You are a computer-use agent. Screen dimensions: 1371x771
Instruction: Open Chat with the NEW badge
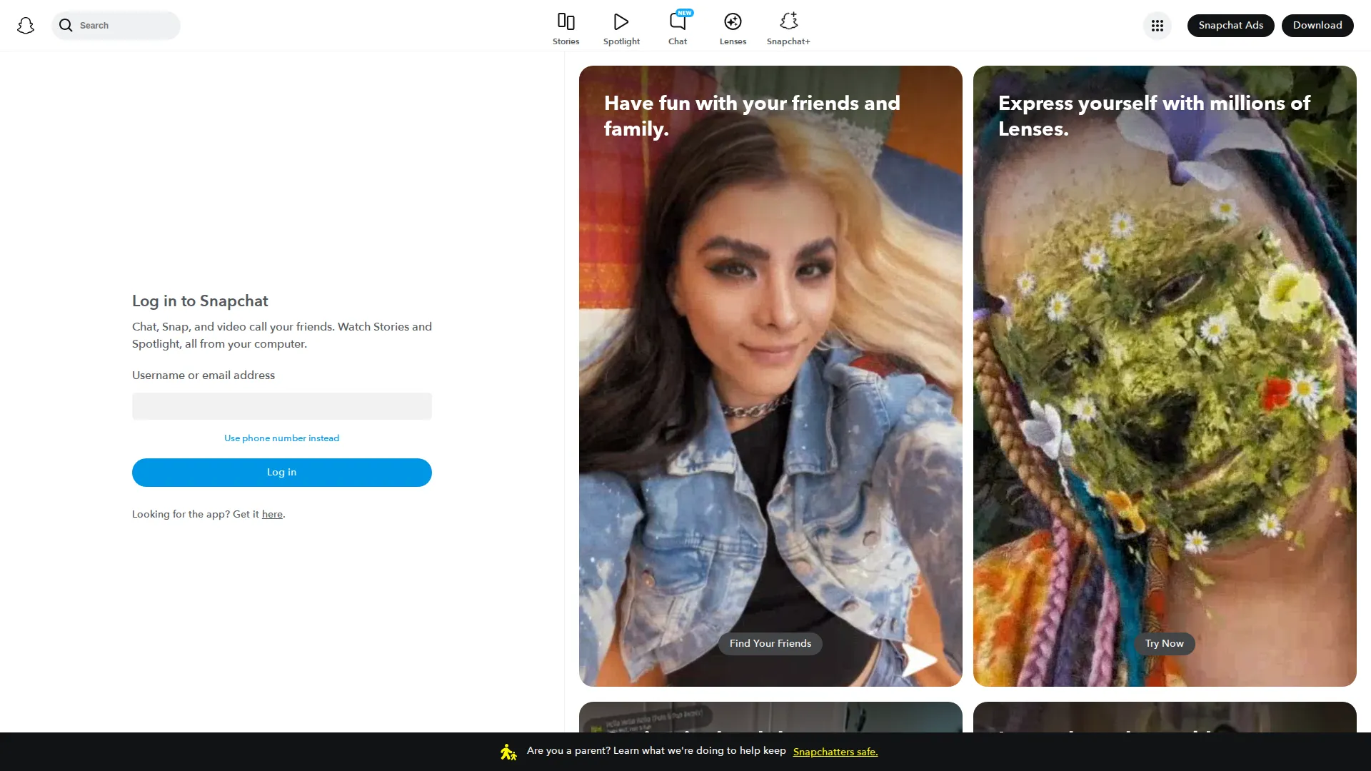point(677,27)
